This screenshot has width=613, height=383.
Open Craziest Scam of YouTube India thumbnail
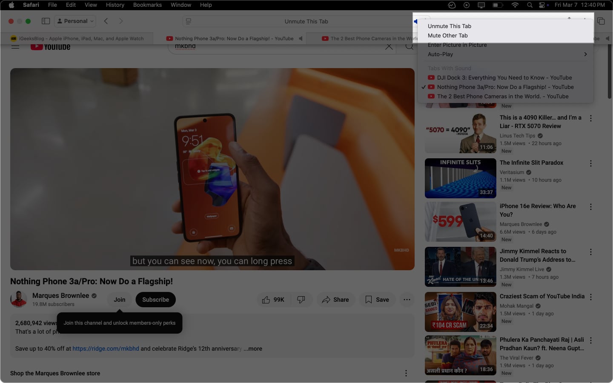tap(461, 312)
